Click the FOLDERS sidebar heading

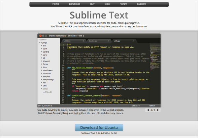[x=43, y=40]
